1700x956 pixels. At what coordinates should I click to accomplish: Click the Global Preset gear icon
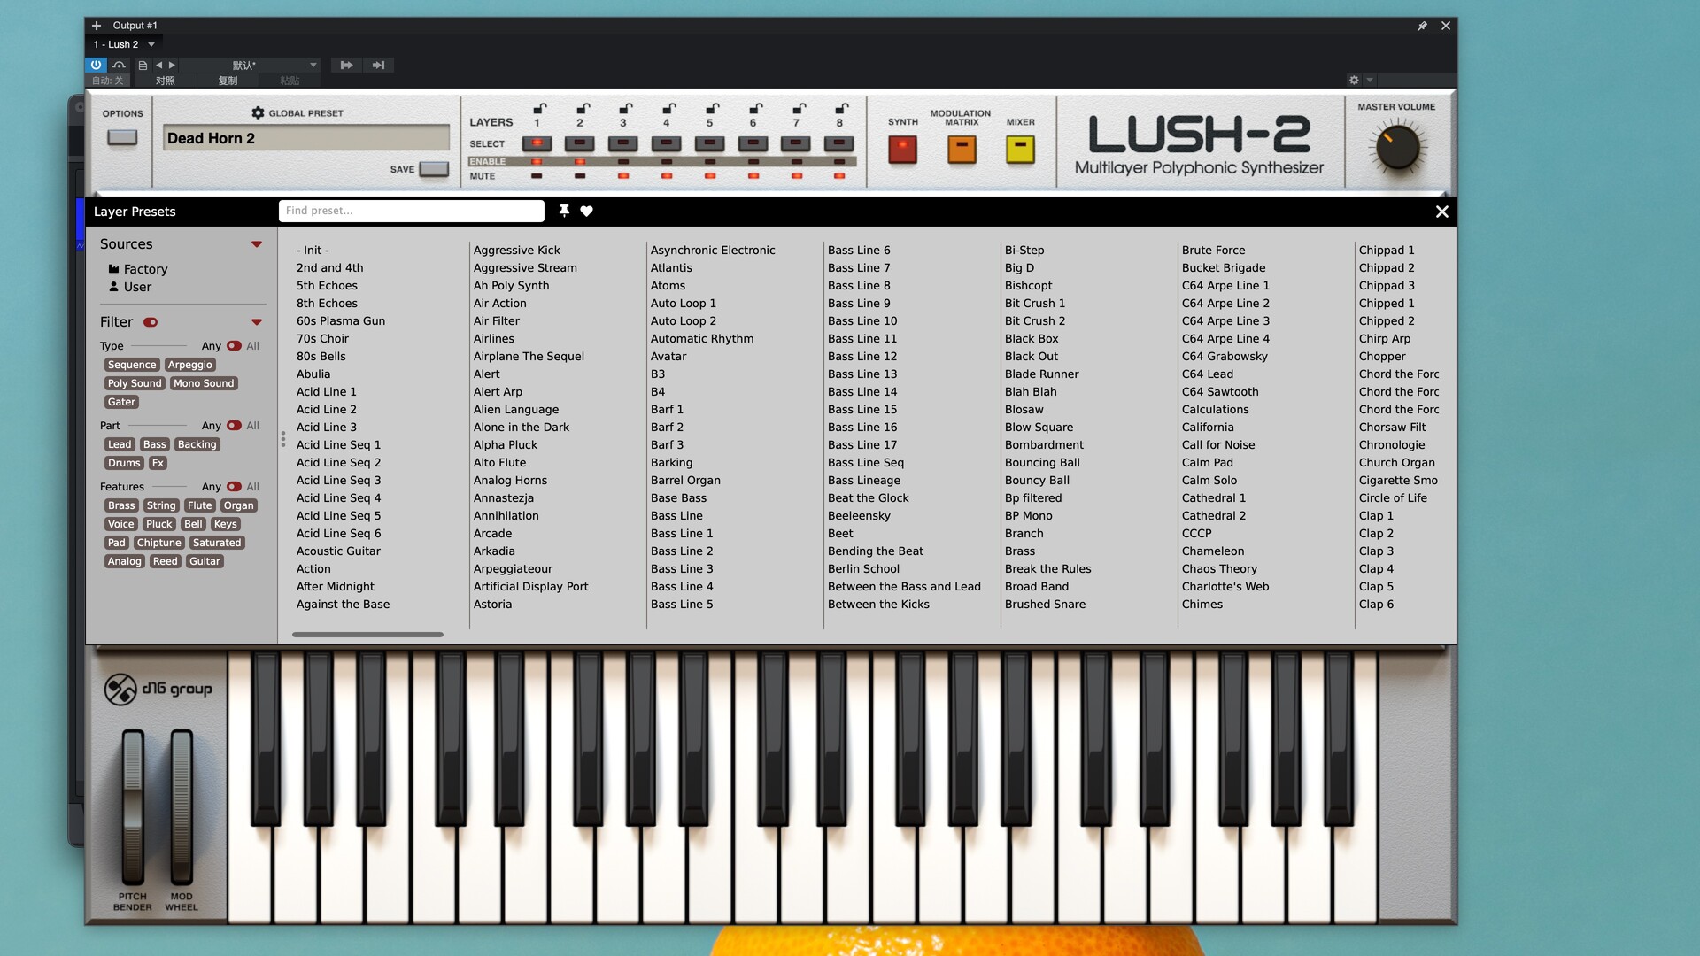[x=258, y=112]
